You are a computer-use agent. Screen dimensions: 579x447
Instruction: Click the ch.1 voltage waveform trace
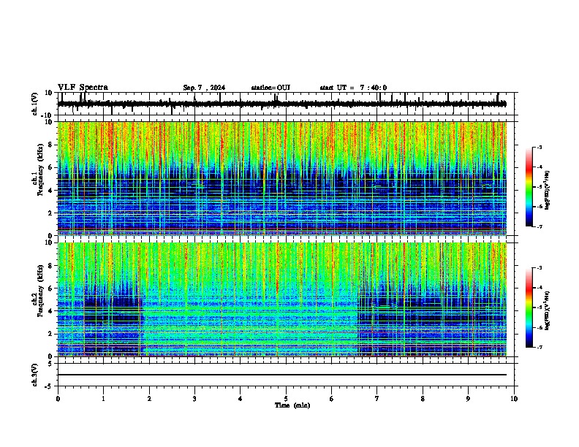tap(281, 104)
